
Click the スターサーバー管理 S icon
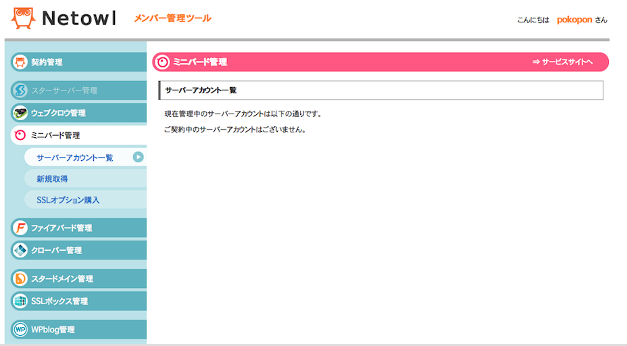20,91
